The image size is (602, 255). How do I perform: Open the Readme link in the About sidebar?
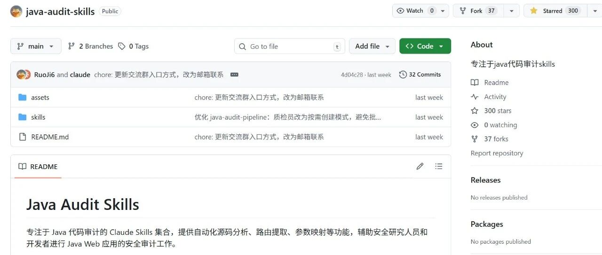496,83
